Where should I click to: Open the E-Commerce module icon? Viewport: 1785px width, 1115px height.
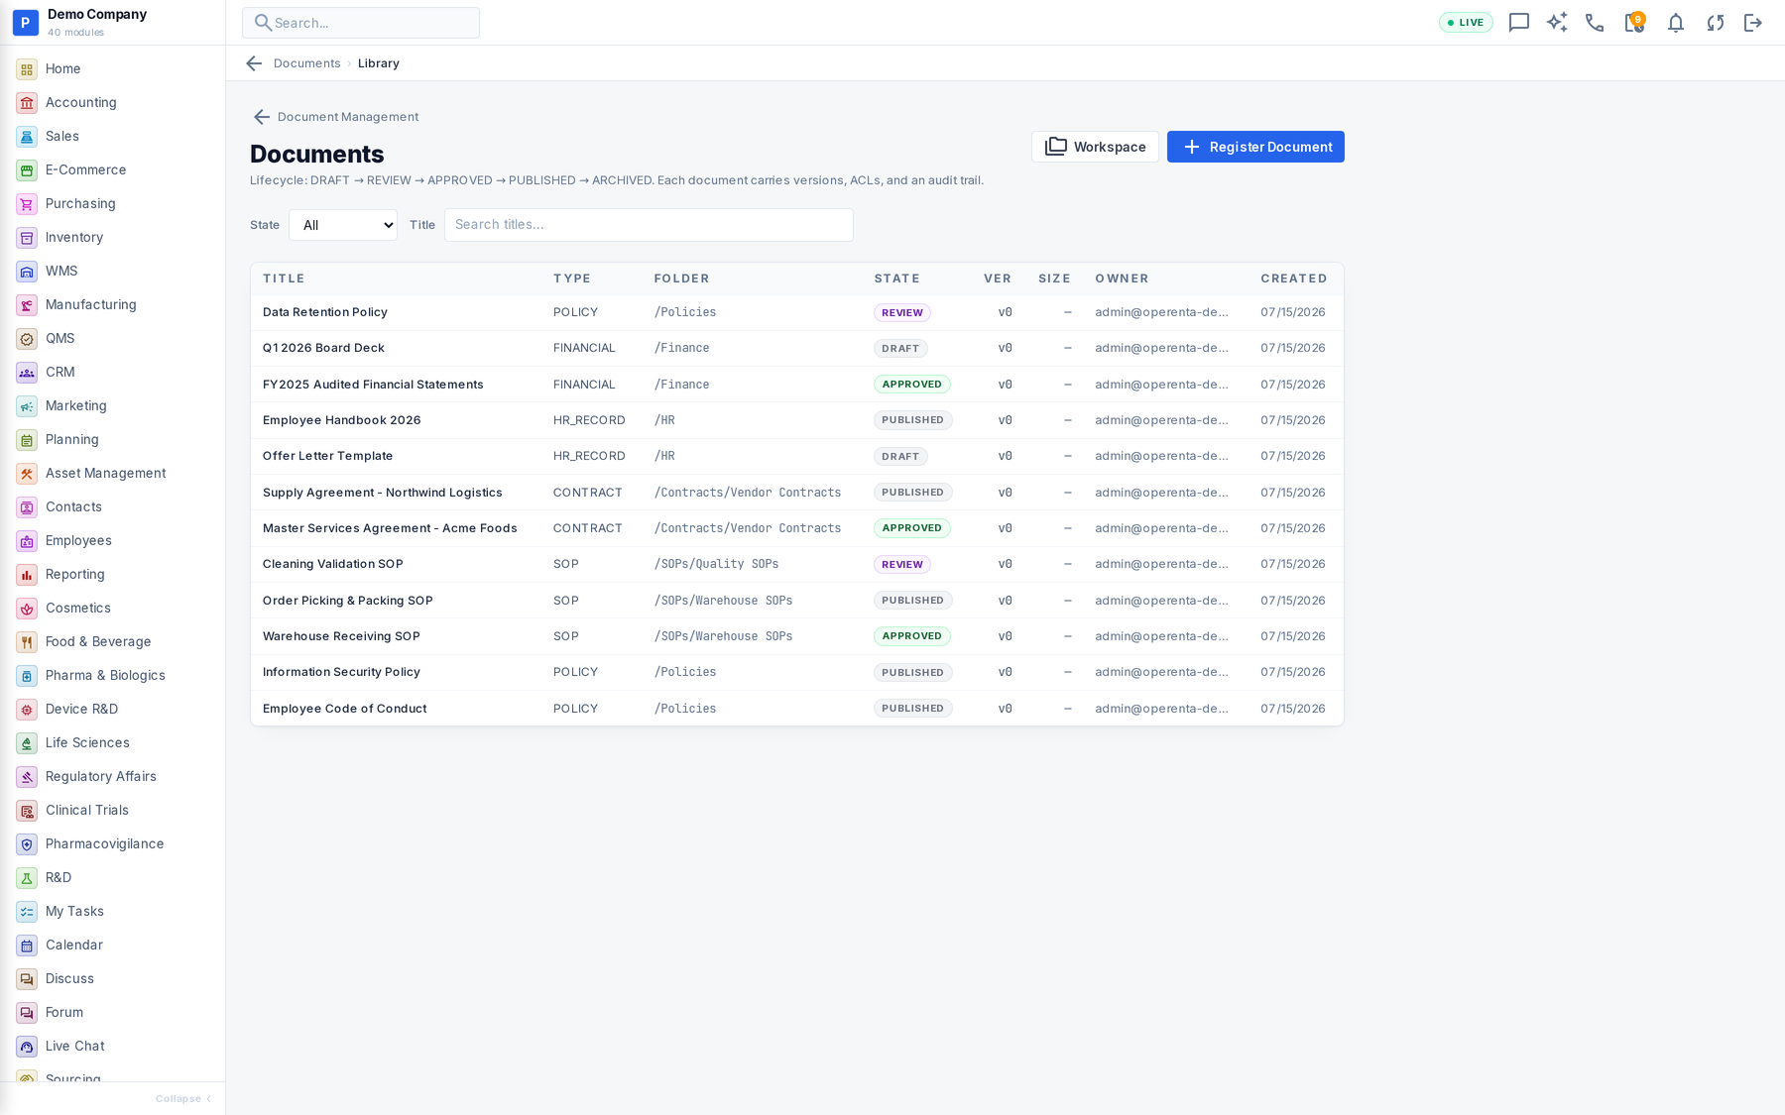point(27,170)
